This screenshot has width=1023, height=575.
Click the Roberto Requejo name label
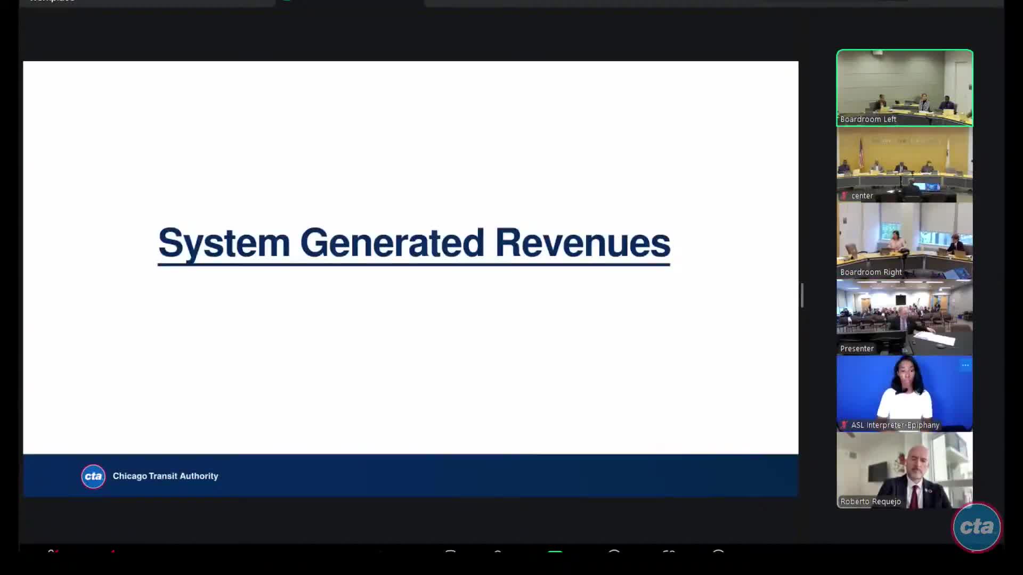point(870,502)
